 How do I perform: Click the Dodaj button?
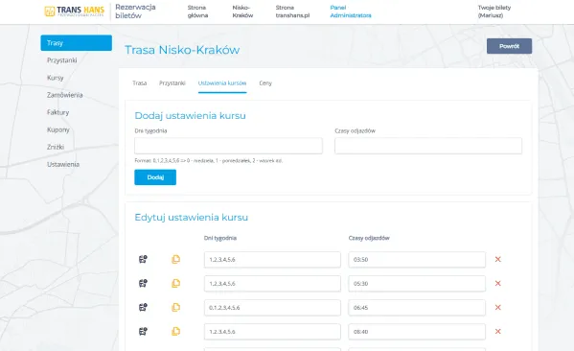[155, 177]
